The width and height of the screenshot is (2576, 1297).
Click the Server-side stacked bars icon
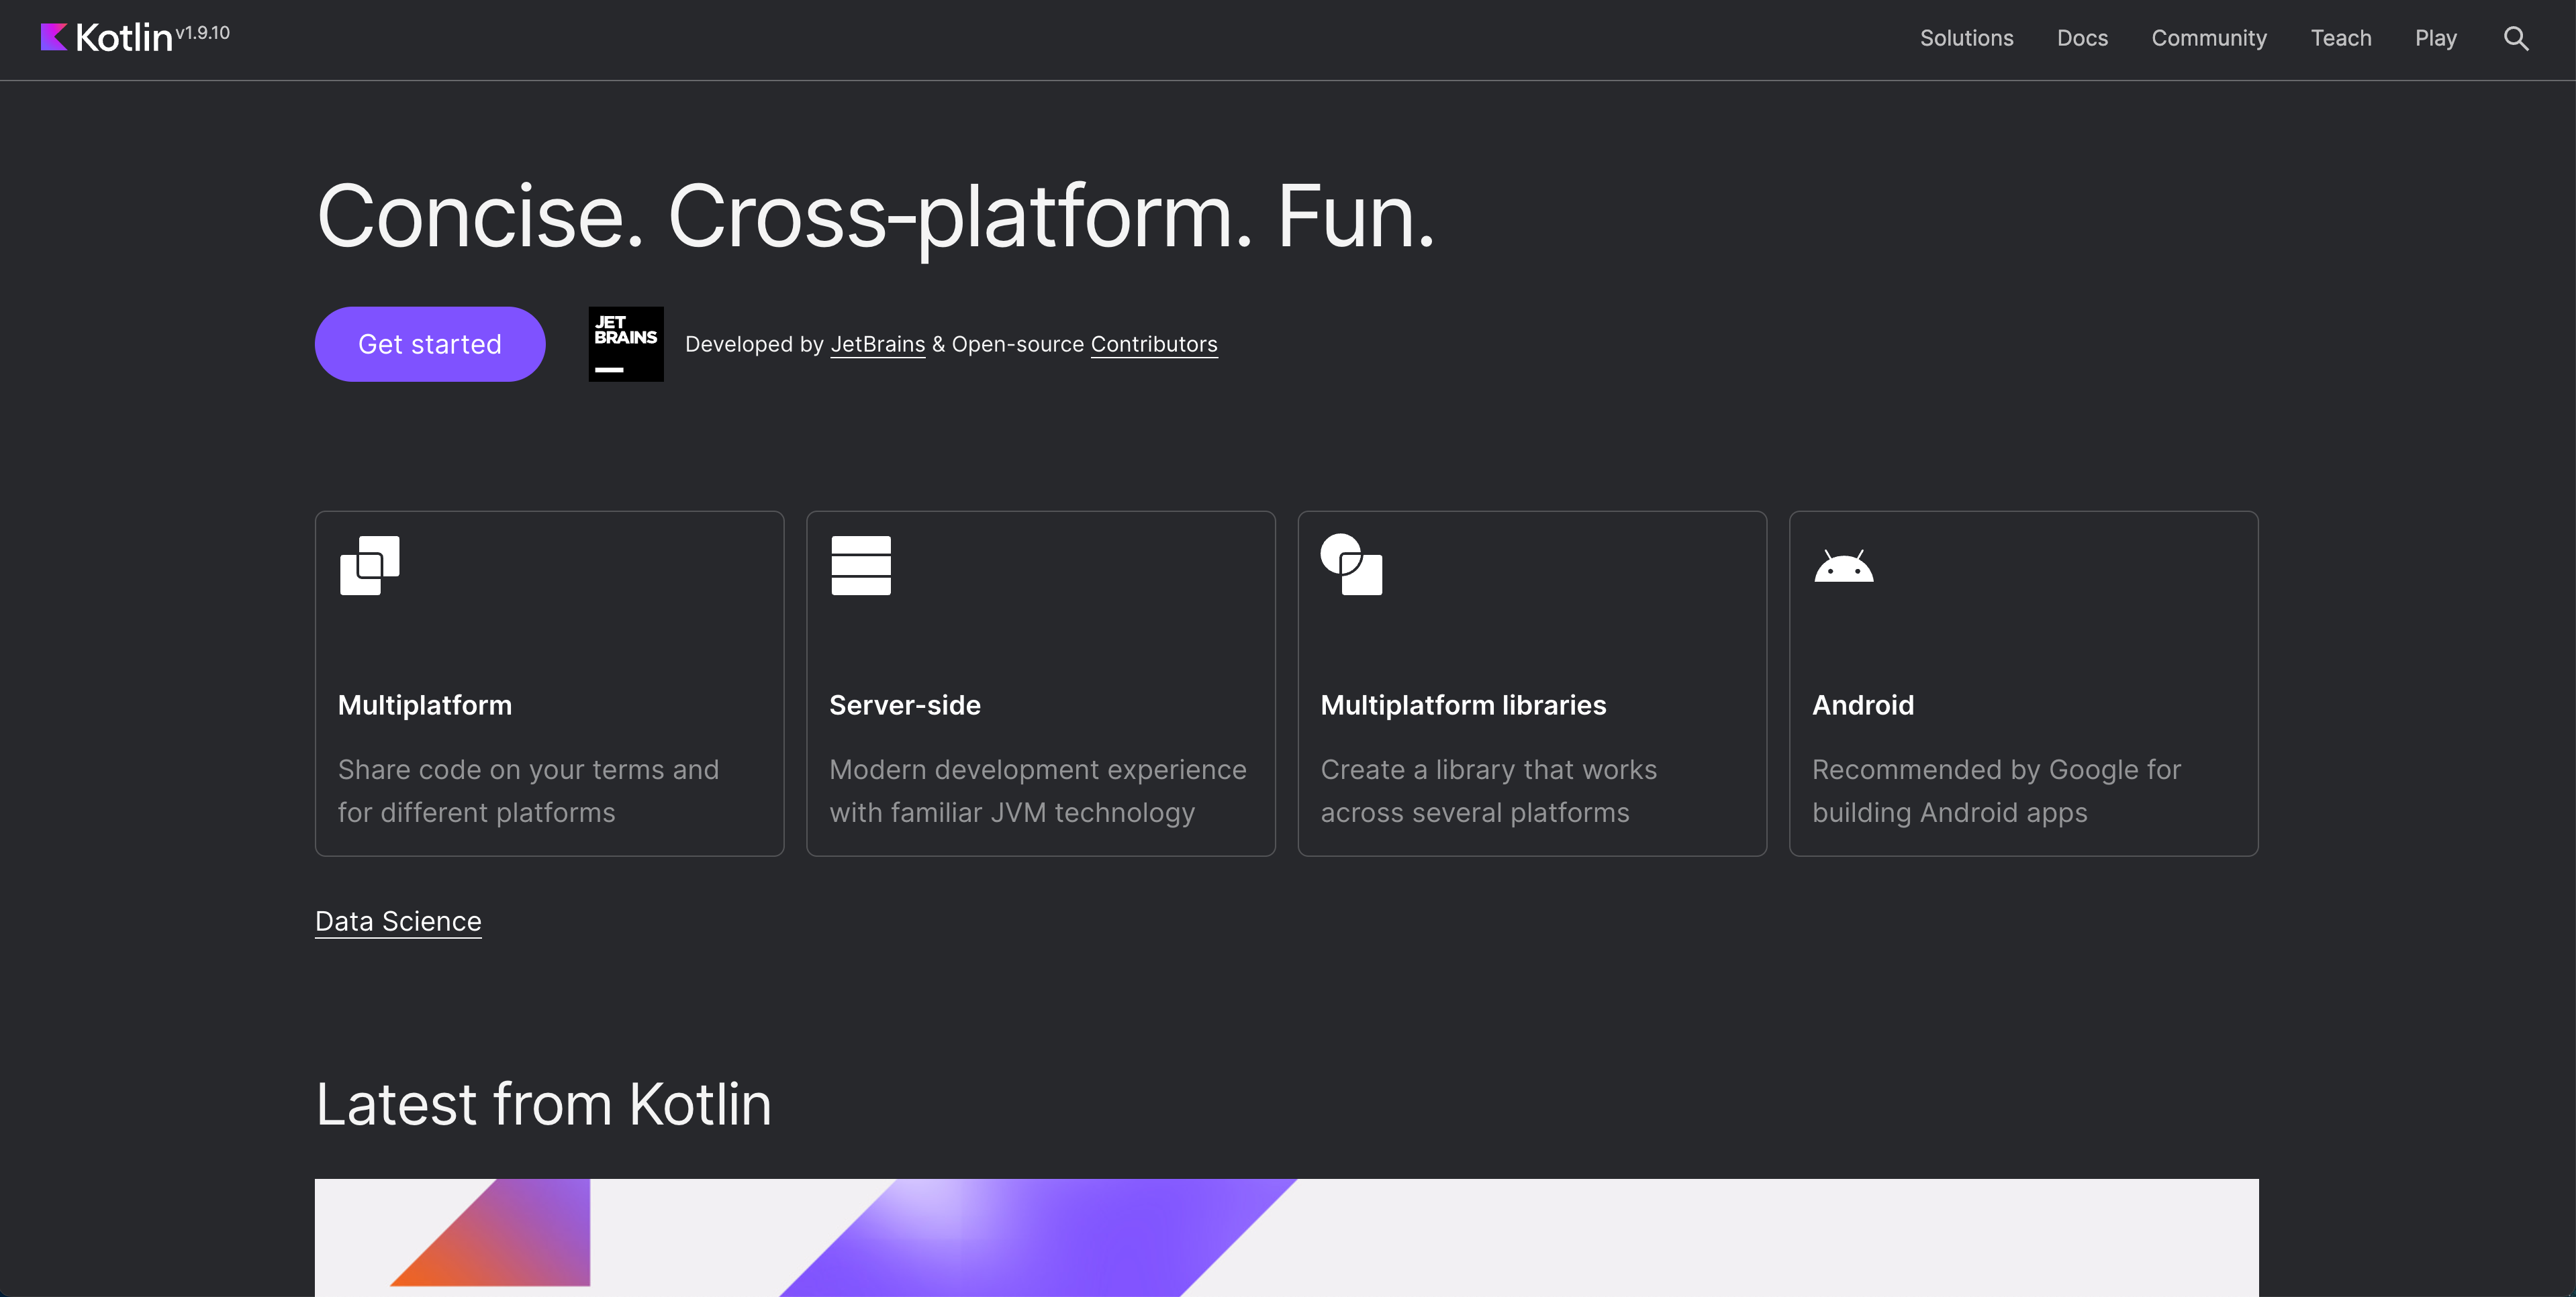(860, 566)
